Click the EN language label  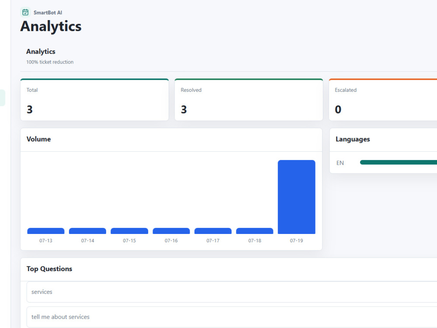pos(340,163)
